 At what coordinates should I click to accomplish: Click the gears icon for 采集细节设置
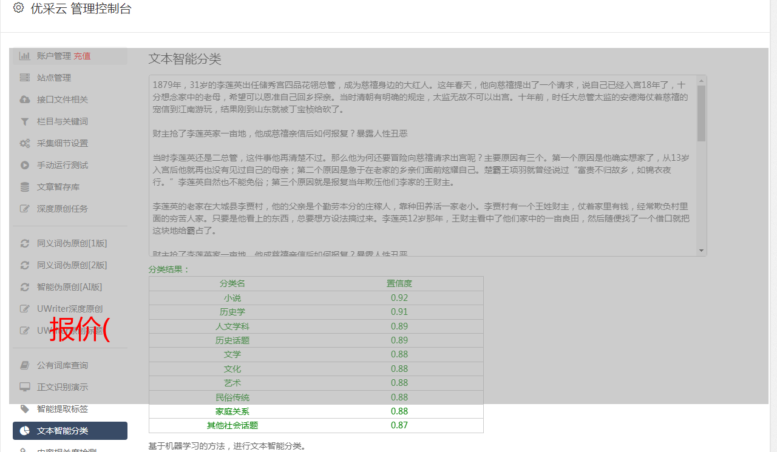click(x=24, y=143)
